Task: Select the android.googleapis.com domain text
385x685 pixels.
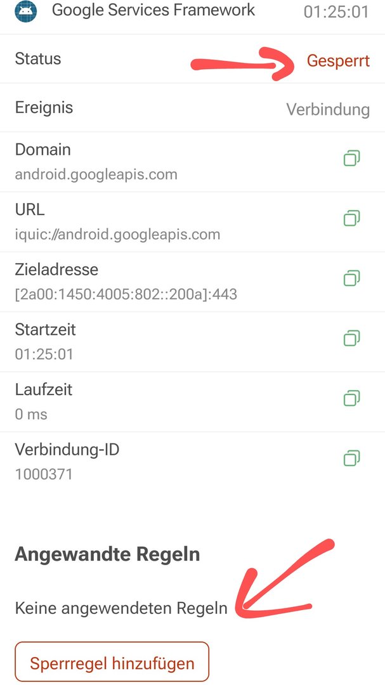Action: click(x=96, y=174)
